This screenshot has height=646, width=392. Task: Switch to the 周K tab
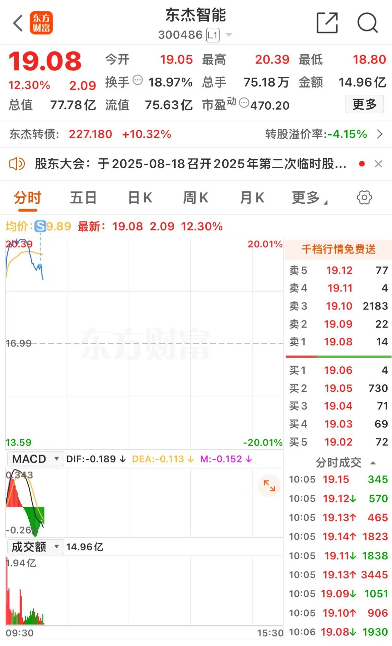(x=196, y=198)
